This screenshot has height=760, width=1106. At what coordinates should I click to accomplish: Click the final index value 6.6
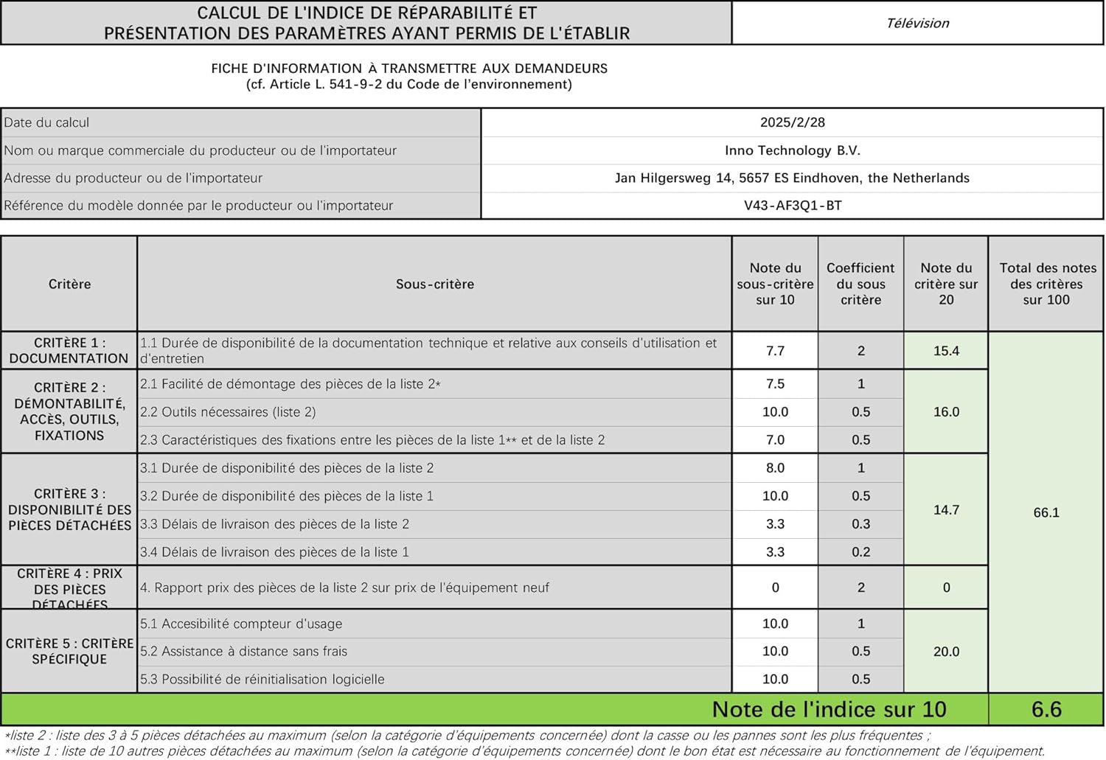click(x=1046, y=709)
